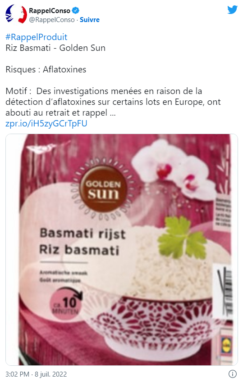Click the Twitter bird logo
The image size is (243, 382).
[232, 10]
